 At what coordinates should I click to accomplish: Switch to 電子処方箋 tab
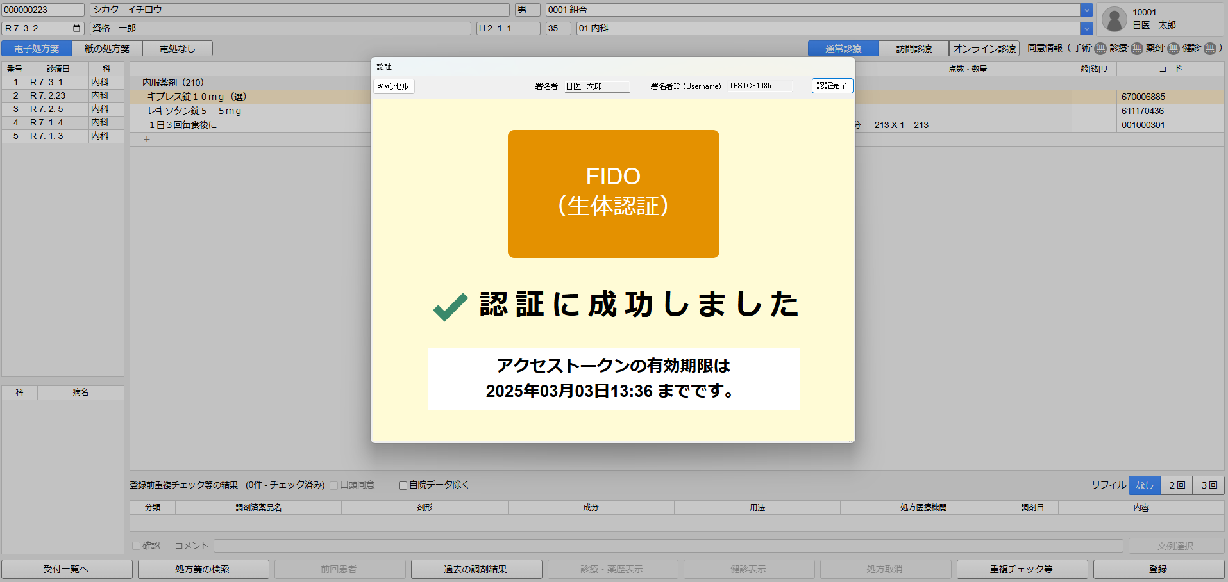37,49
